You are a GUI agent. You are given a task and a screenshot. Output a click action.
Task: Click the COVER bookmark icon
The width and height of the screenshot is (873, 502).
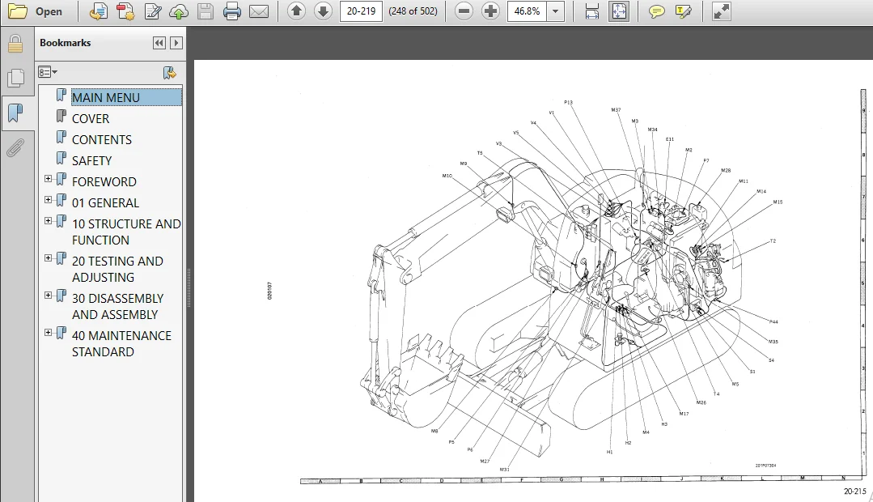[61, 116]
